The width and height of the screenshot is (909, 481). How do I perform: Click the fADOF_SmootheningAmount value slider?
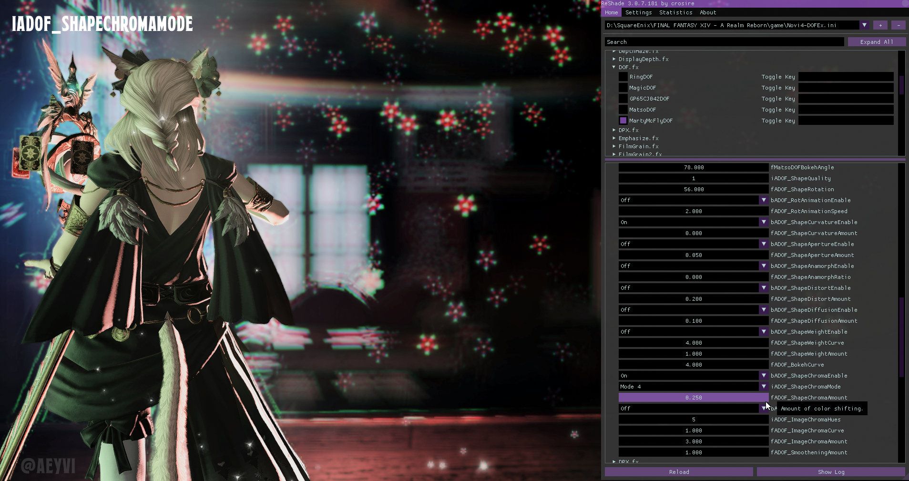point(694,452)
